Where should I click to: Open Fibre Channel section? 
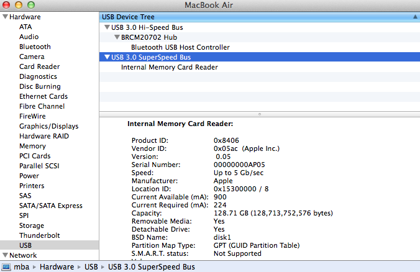point(42,106)
